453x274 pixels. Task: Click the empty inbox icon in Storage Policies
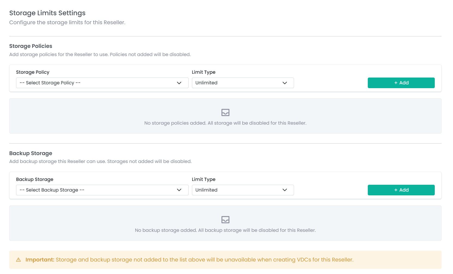[x=225, y=112]
